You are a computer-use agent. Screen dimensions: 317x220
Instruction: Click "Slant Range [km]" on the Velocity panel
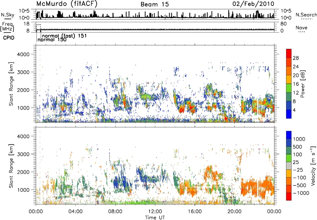coord(11,166)
